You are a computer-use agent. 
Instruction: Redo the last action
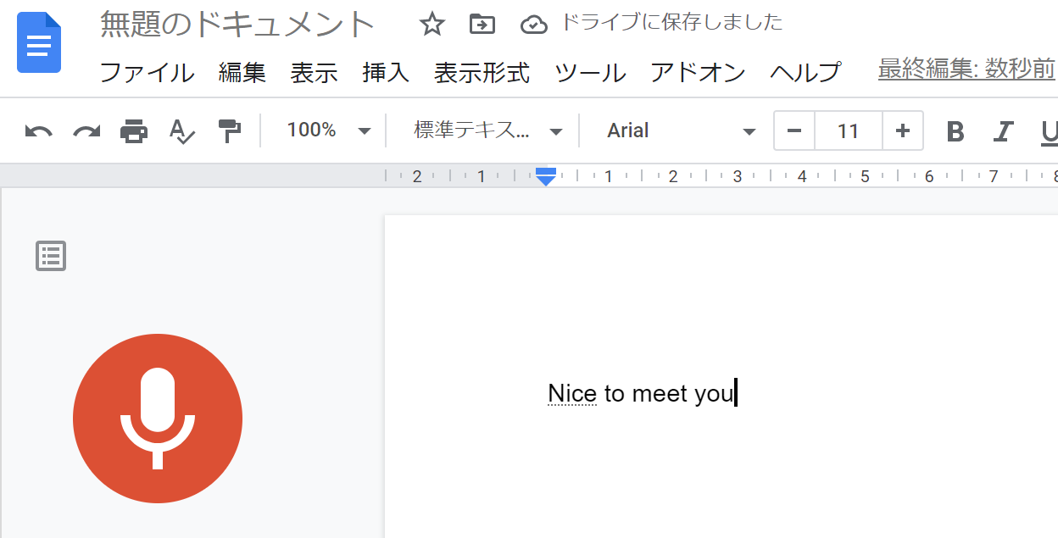pos(86,131)
